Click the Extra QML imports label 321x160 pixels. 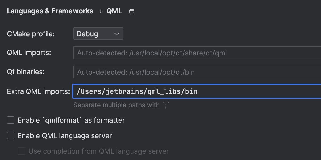click(39, 91)
